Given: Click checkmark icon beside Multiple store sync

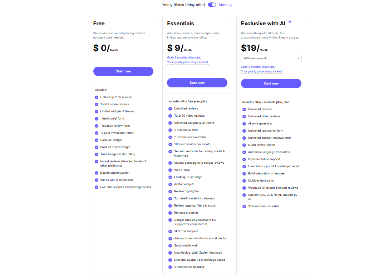Looking at the screenshot, I should [244, 181].
